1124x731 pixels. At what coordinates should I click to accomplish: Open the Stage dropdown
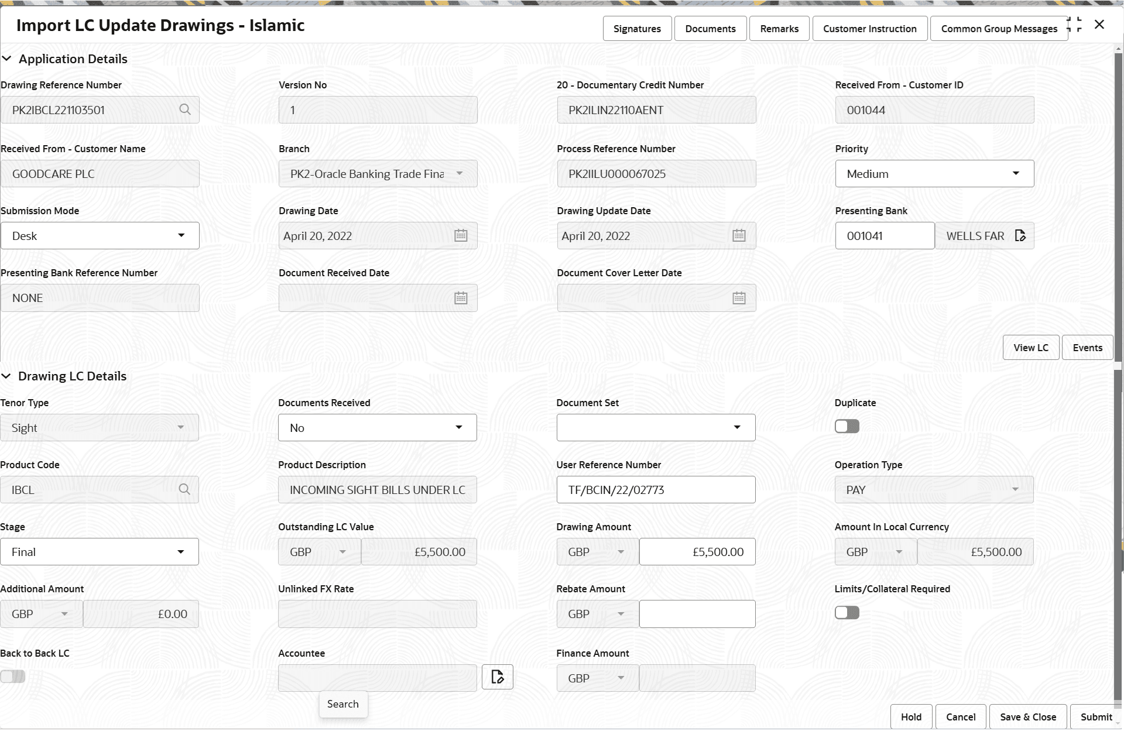[180, 551]
